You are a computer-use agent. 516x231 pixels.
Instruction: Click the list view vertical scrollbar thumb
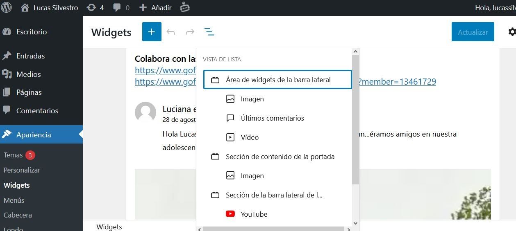coord(355,120)
